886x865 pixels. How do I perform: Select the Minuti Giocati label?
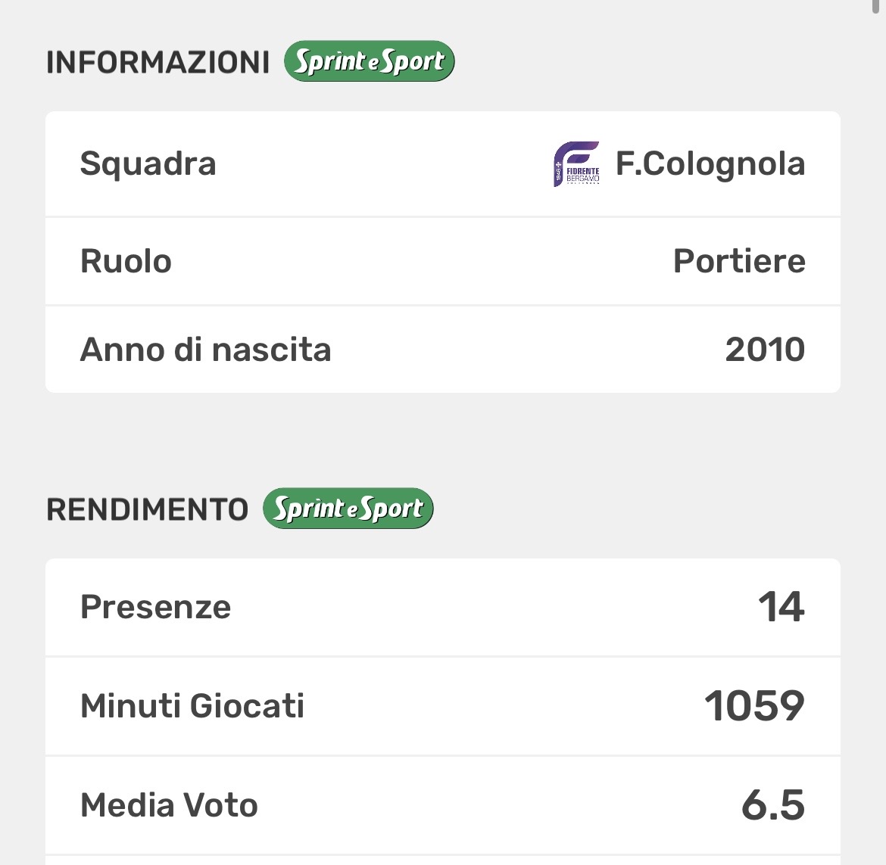click(192, 706)
